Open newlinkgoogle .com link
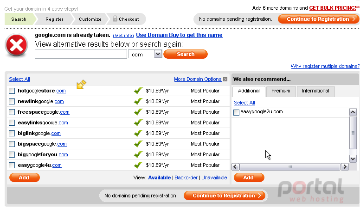Viewport: 360px width, 208px height. pos(59,101)
